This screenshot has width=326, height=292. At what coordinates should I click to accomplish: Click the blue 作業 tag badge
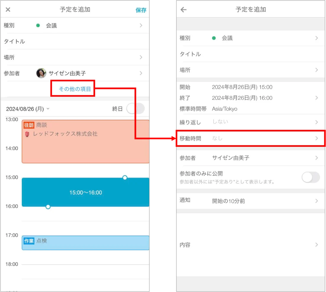click(x=29, y=241)
